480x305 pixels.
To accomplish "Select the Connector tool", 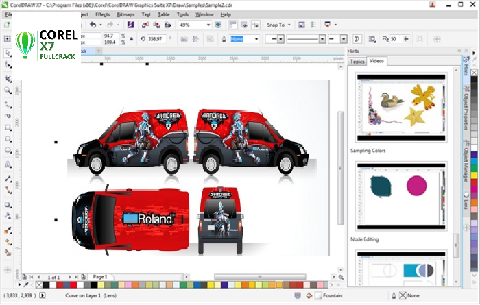I will (x=8, y=191).
